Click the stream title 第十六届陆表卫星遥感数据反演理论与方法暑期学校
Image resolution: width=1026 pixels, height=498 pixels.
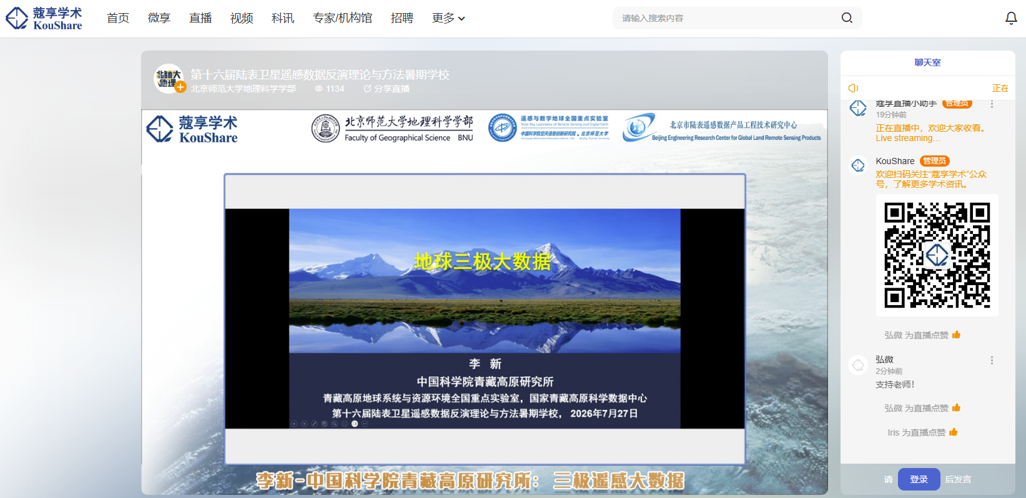pyautogui.click(x=320, y=74)
